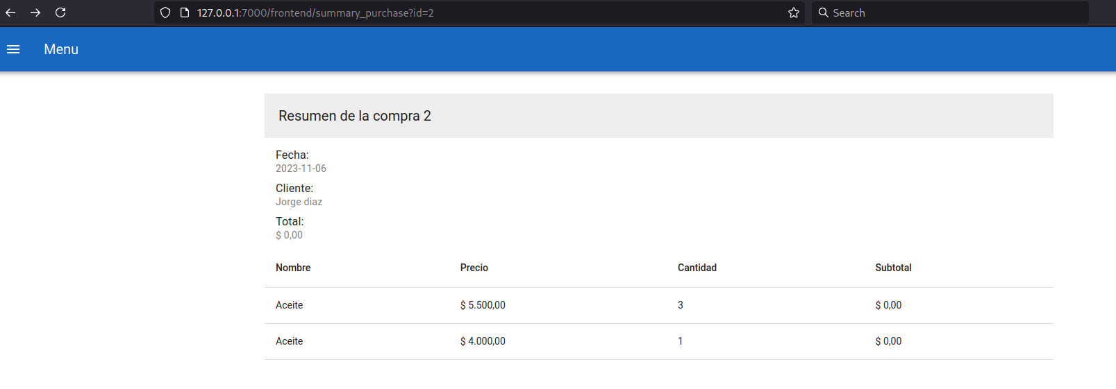Reload the current page
The width and height of the screenshot is (1116, 389).
point(60,12)
